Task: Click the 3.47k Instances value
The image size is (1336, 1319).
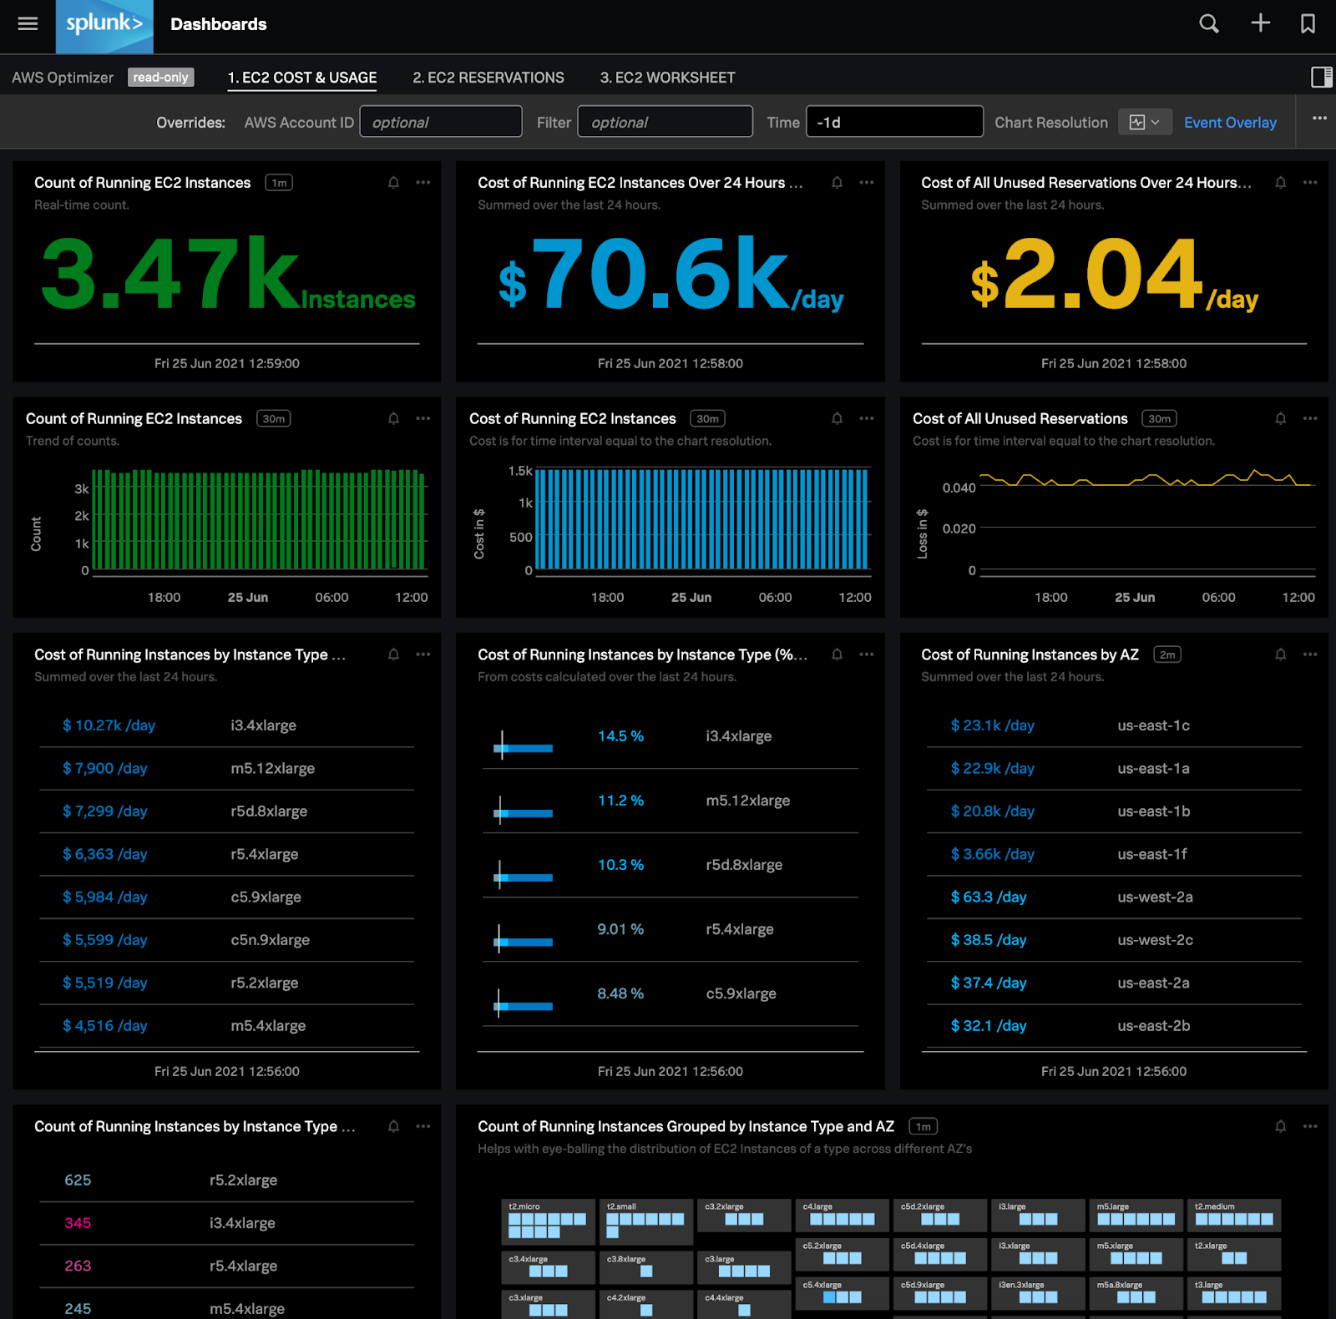Action: tap(227, 273)
